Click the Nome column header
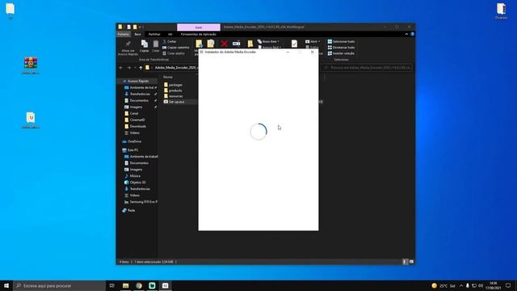The height and width of the screenshot is (291, 517). [168, 77]
